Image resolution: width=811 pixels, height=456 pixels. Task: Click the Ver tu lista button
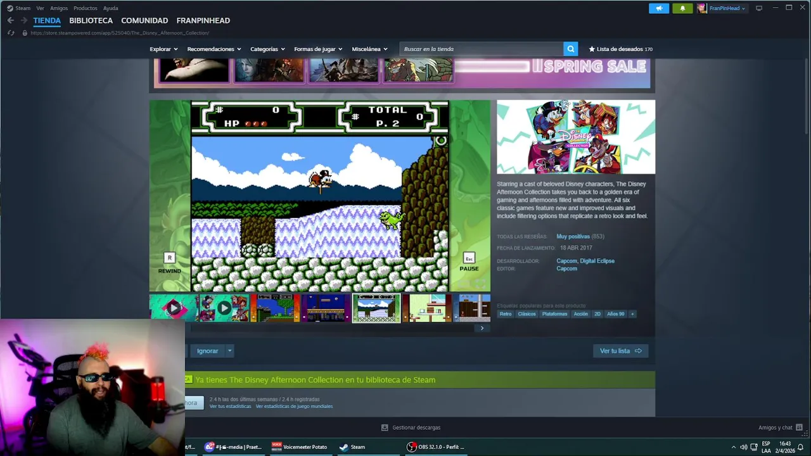click(x=620, y=351)
